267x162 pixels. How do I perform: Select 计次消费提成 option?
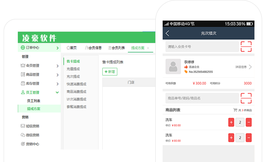pyautogui.click(x=76, y=99)
